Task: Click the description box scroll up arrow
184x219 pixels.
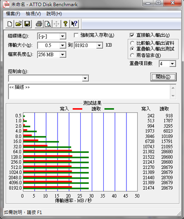Action: 173,88
